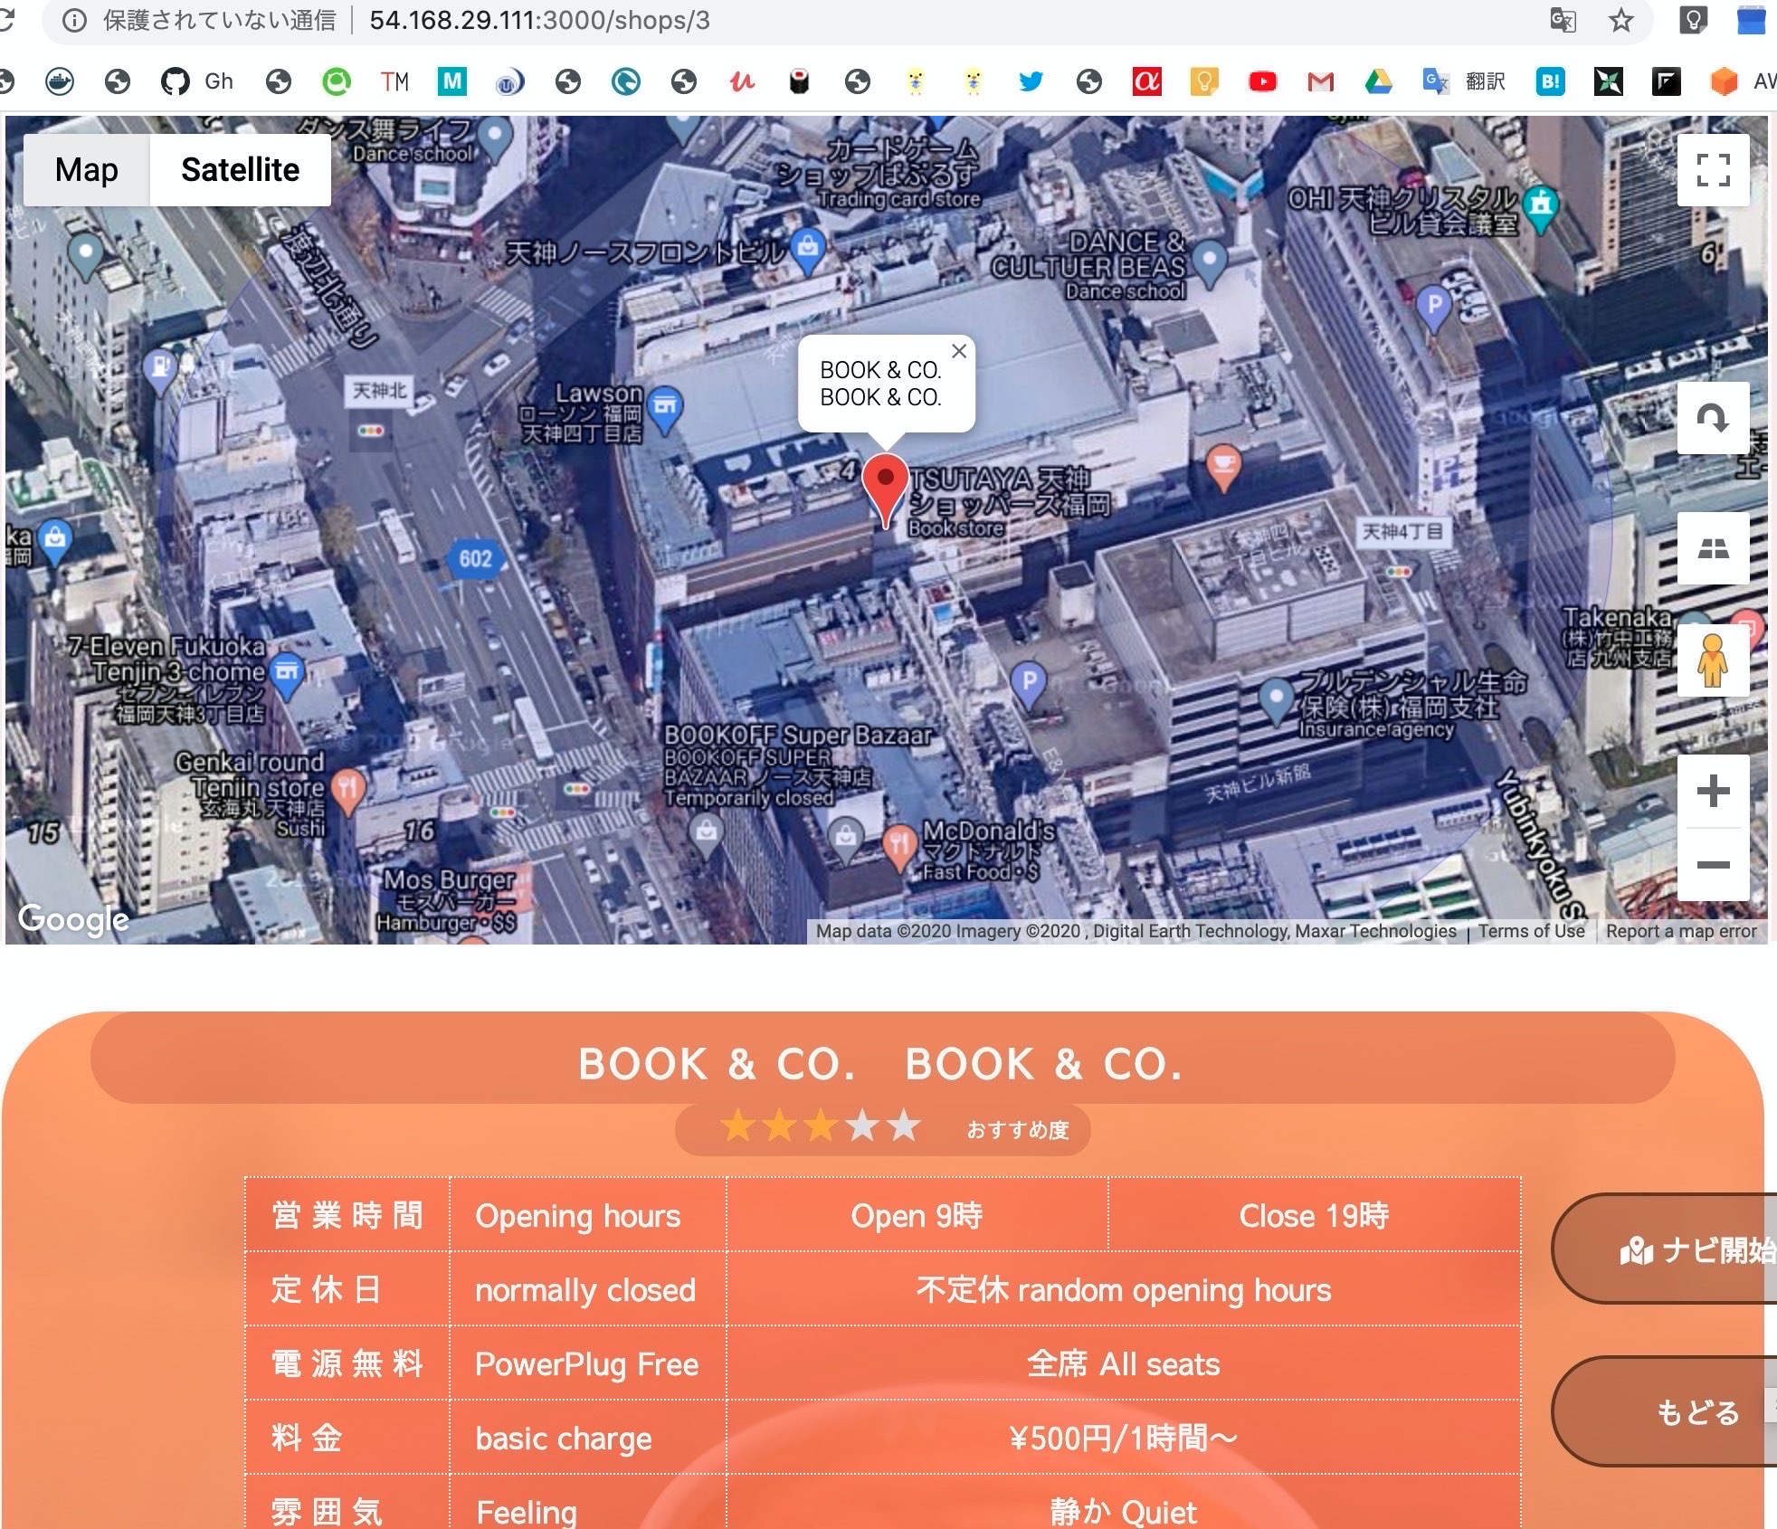Image resolution: width=1777 pixels, height=1529 pixels.
Task: Switch to Map view tab
Action: tap(87, 170)
